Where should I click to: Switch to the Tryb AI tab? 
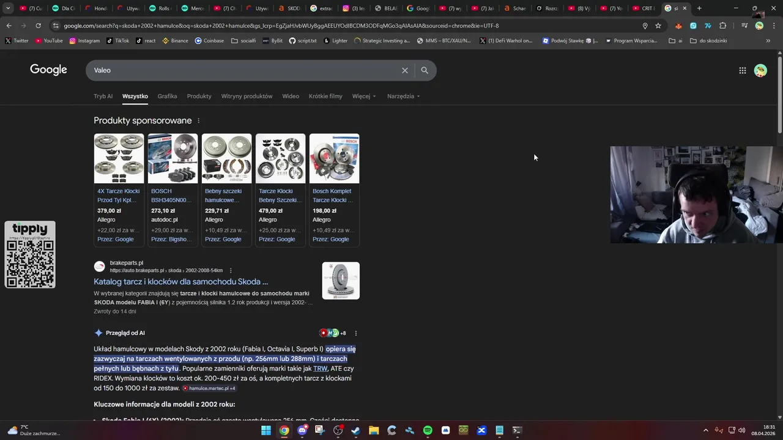[x=103, y=96]
